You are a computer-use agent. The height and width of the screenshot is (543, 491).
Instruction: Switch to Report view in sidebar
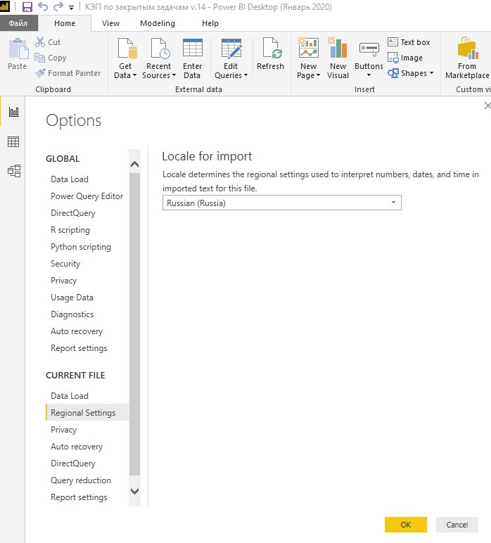point(14,112)
